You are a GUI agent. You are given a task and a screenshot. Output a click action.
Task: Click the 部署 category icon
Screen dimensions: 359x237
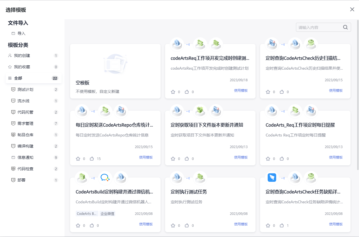click(x=13, y=180)
